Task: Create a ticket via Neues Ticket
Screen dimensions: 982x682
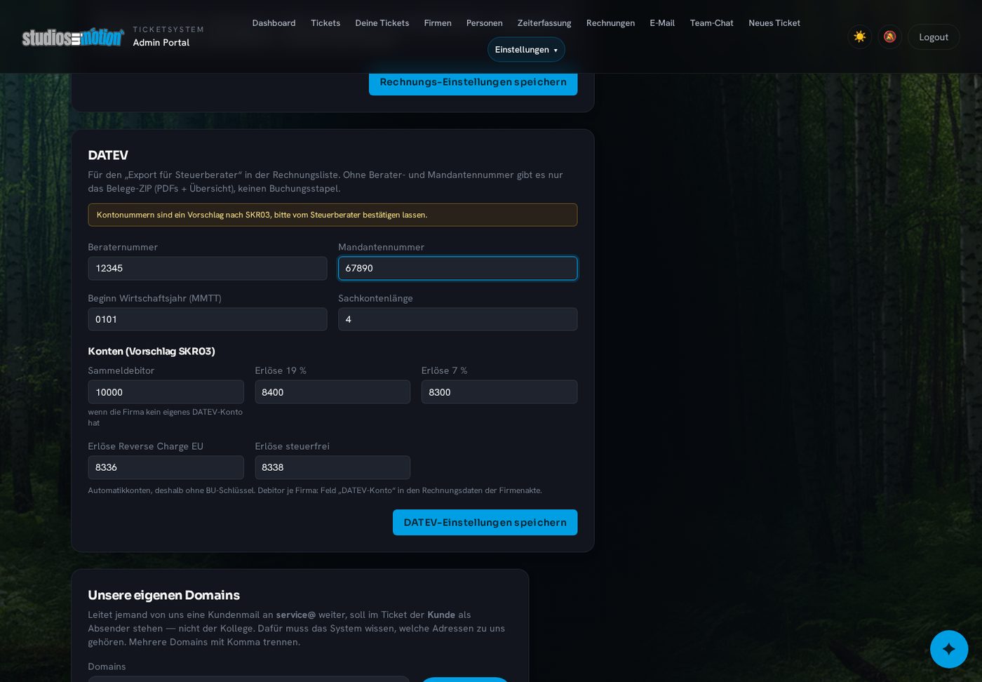Action: (774, 23)
